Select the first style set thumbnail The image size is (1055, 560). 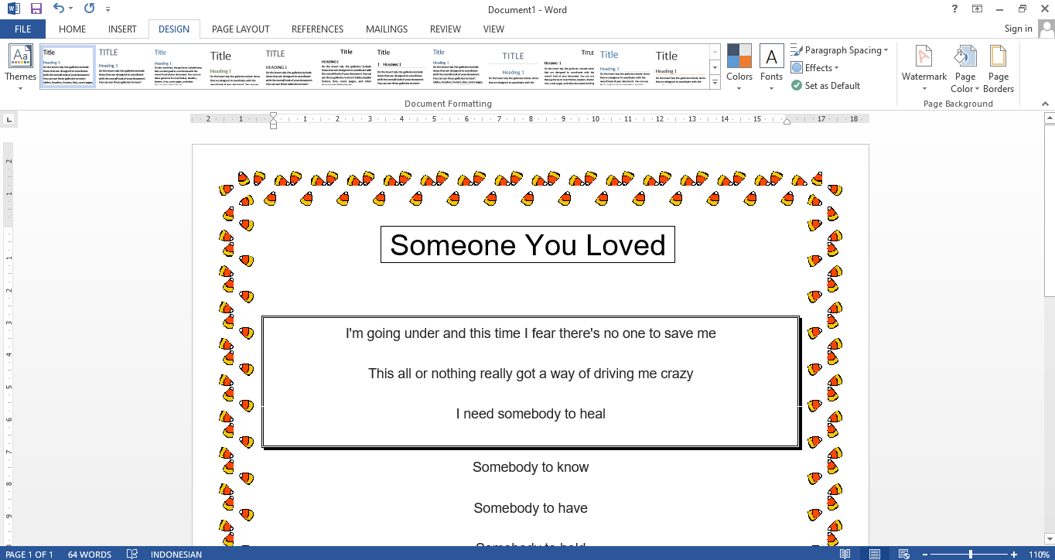67,67
